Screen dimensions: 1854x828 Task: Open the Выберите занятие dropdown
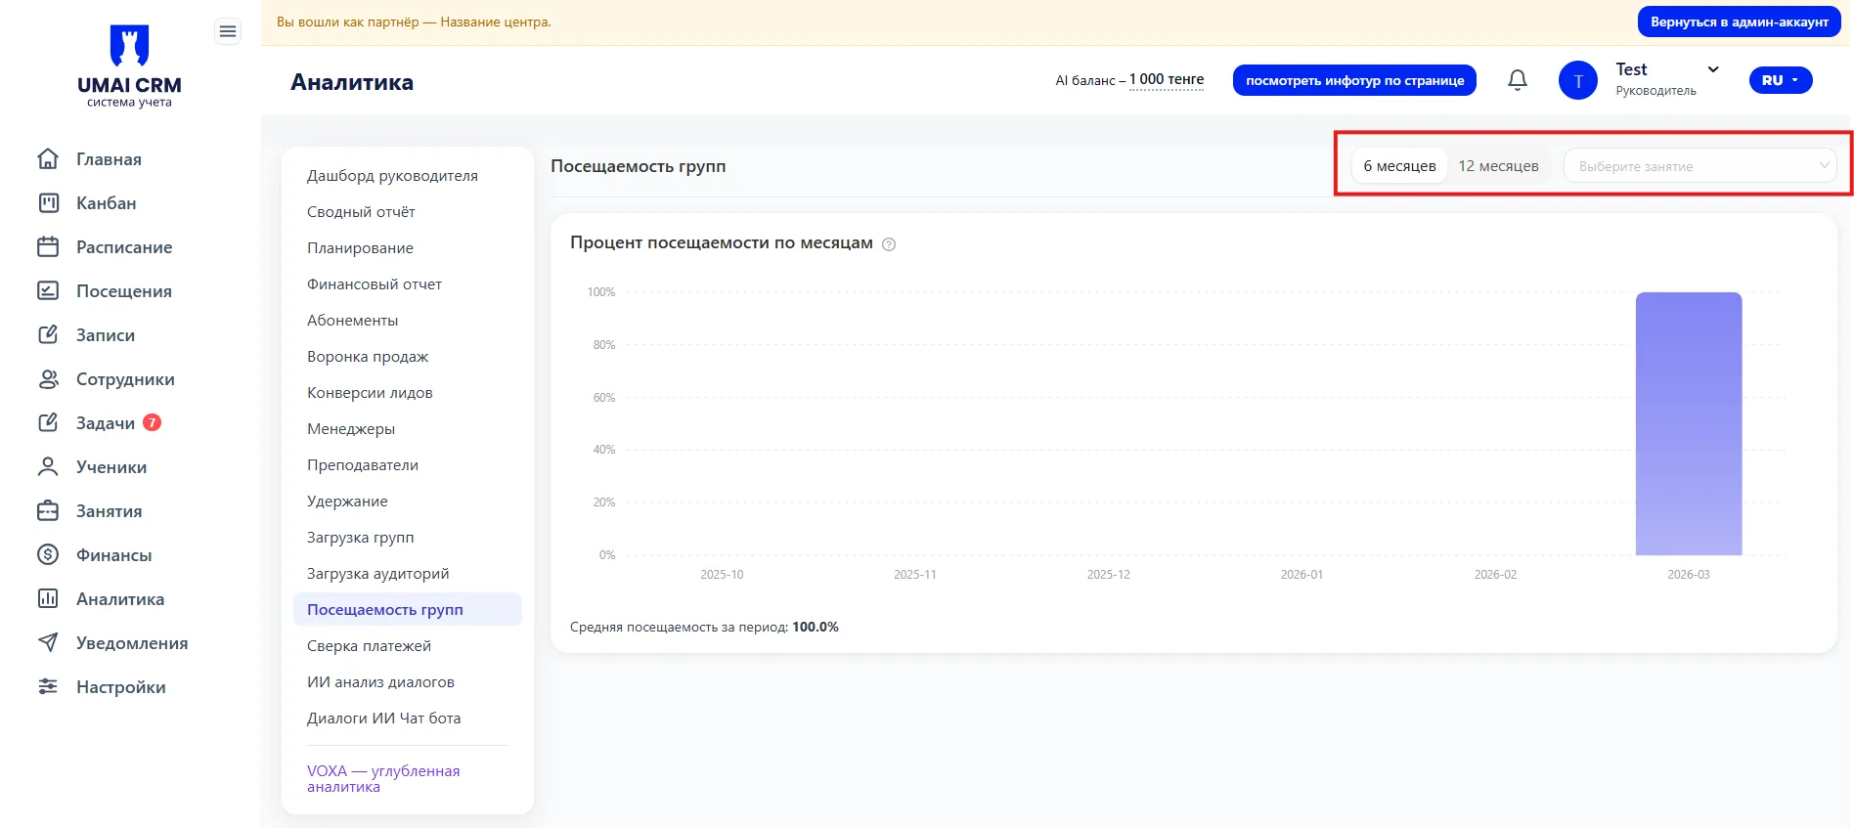(1700, 166)
